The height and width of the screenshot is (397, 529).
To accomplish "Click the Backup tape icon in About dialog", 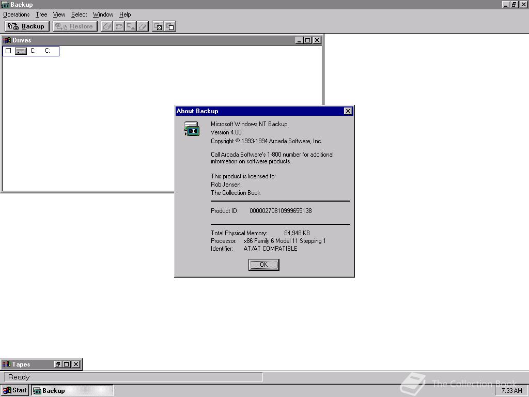I will click(x=192, y=129).
